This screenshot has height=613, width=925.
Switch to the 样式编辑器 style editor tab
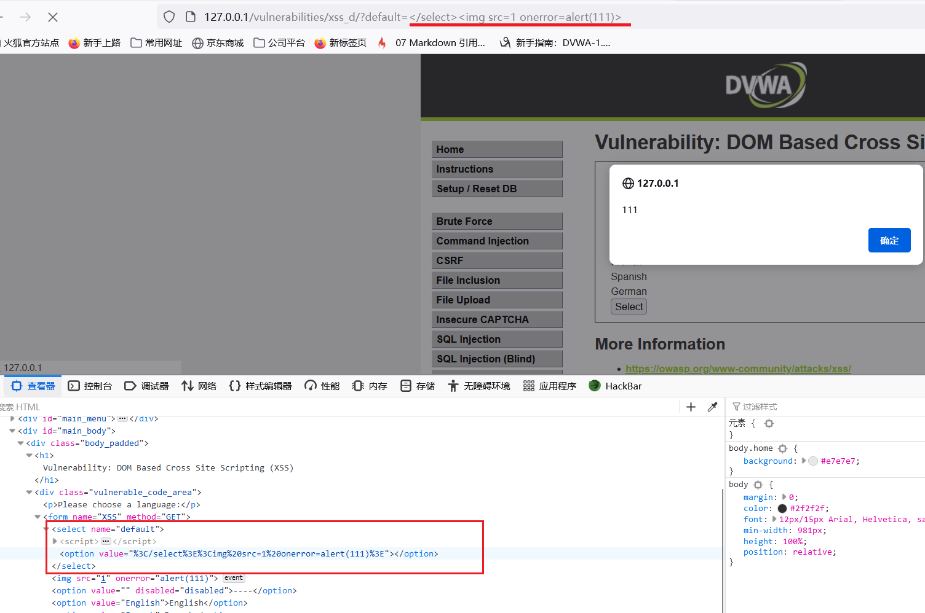tap(261, 386)
